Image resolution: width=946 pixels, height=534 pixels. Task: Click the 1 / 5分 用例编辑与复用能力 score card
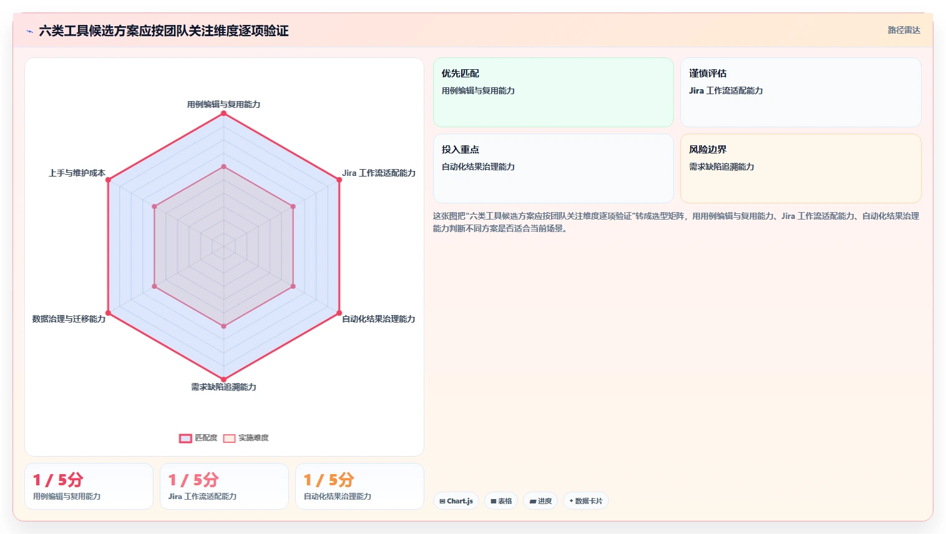click(89, 487)
